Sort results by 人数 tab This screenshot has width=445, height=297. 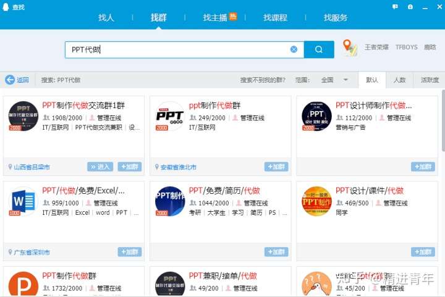399,80
